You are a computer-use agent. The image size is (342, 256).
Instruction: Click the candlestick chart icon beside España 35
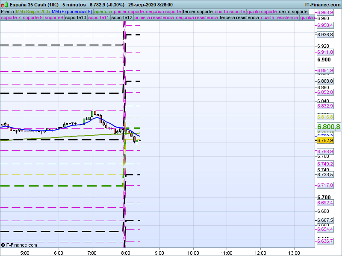click(4, 5)
